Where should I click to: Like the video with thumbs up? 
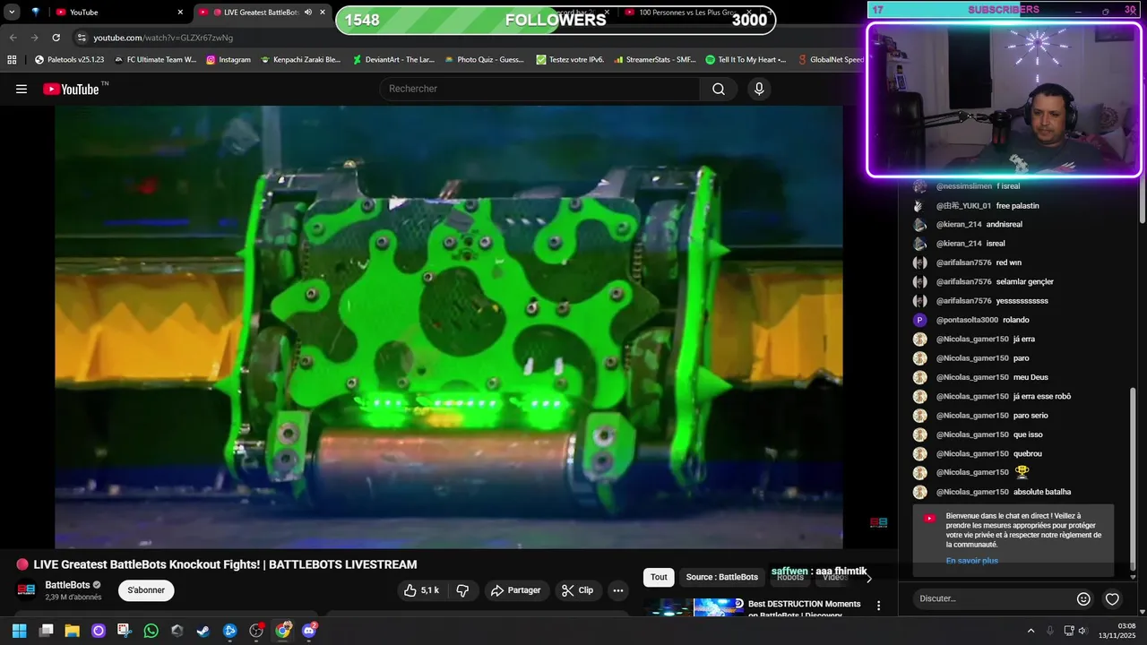(421, 590)
